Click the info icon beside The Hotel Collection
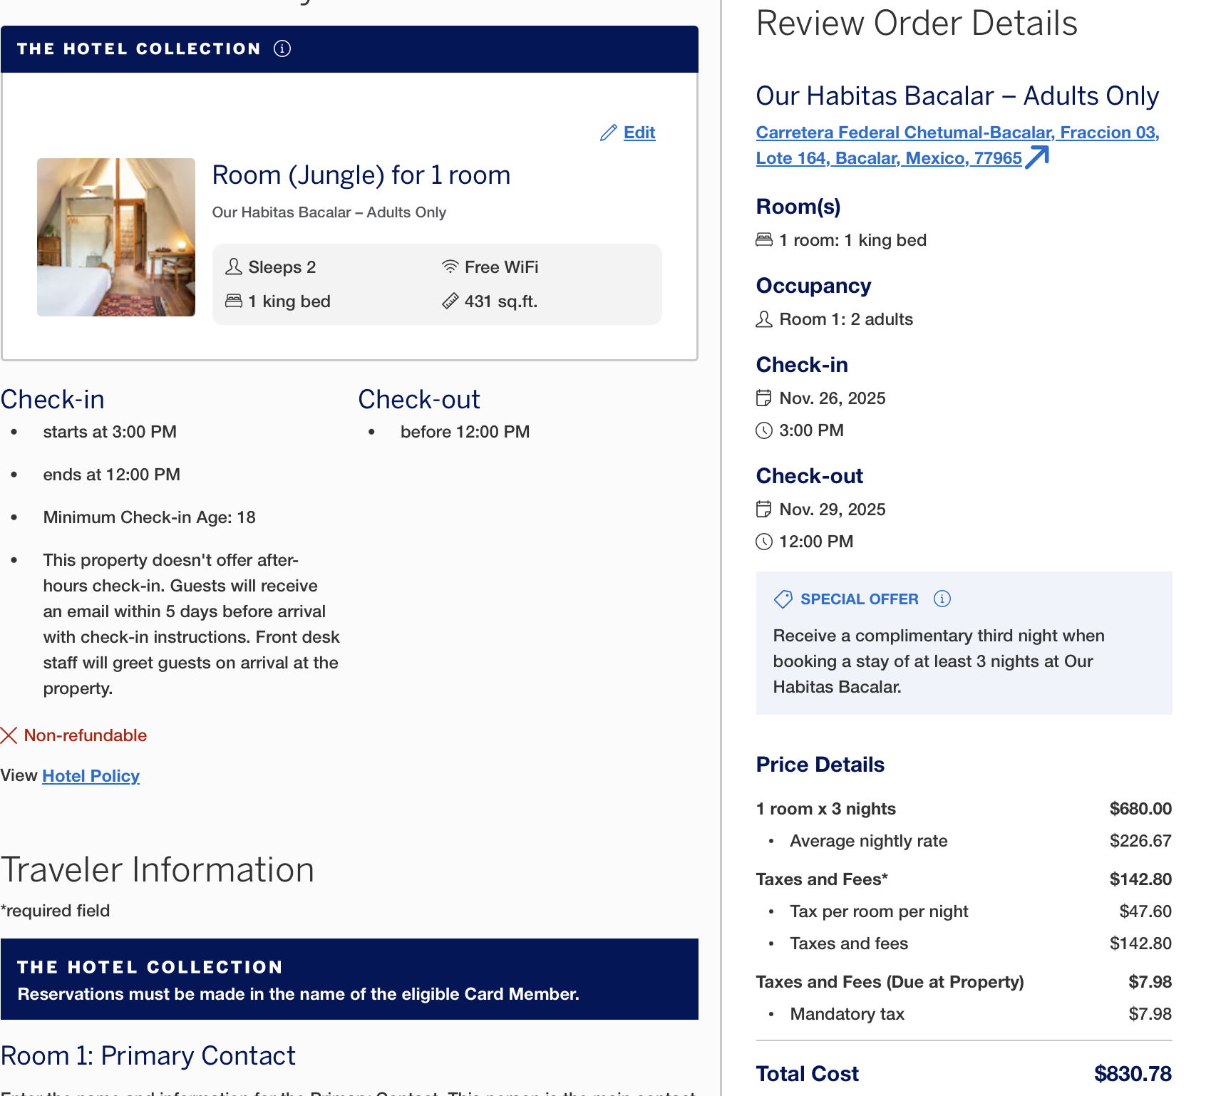This screenshot has height=1096, width=1206. 282,48
